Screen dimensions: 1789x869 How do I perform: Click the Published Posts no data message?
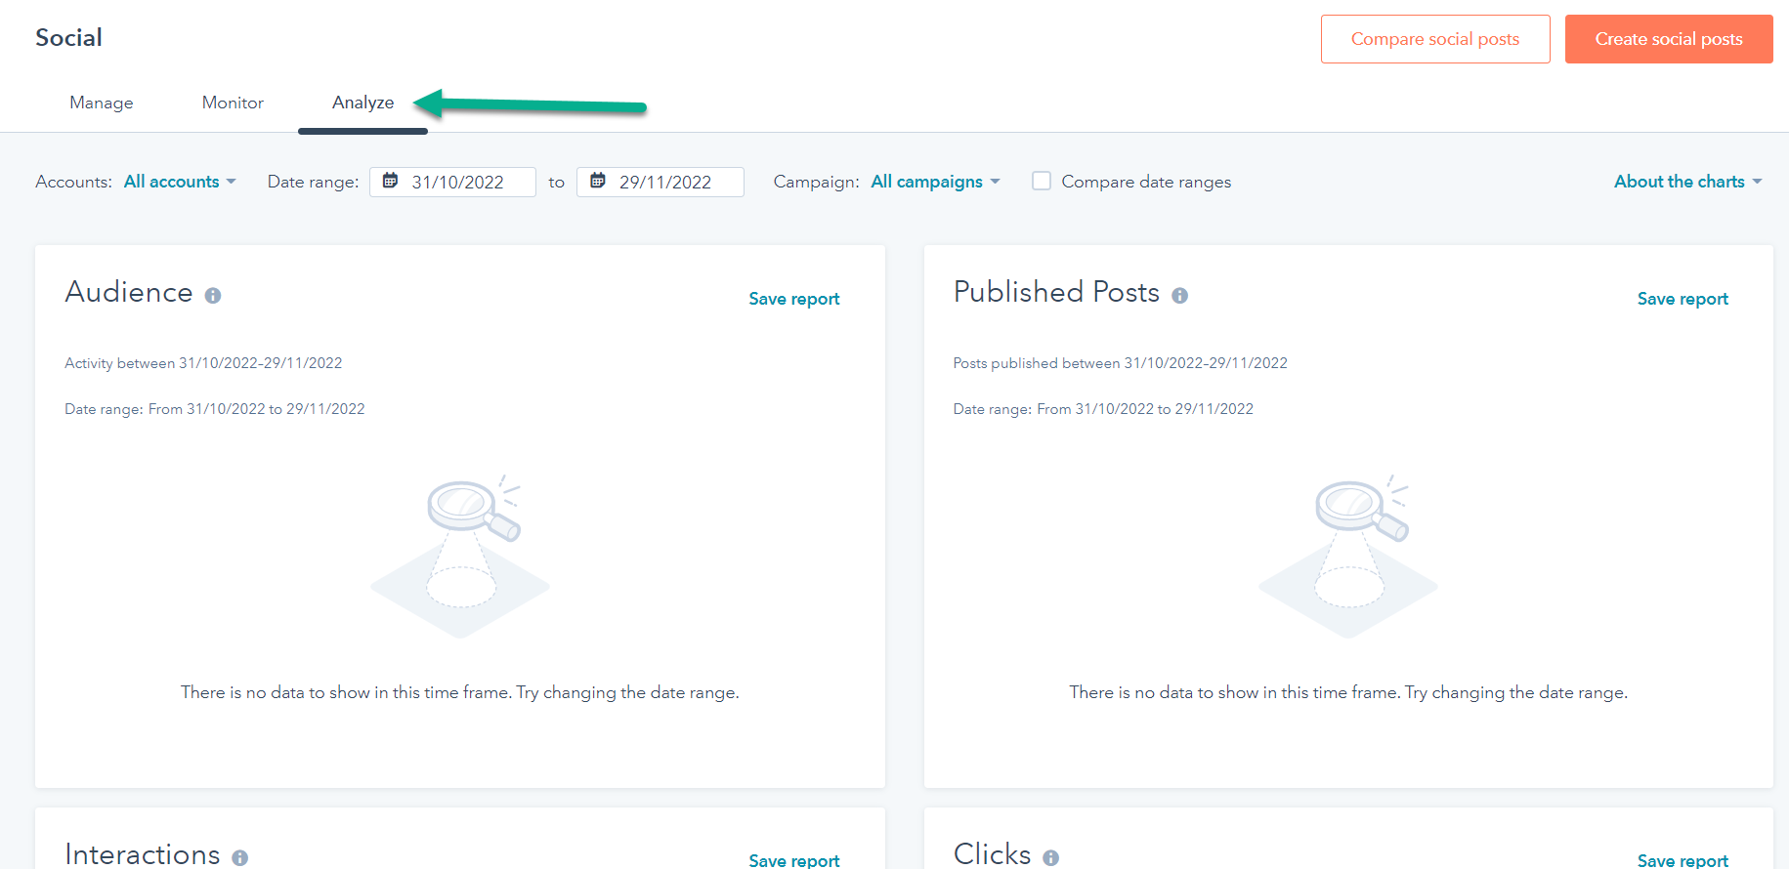[1348, 692]
